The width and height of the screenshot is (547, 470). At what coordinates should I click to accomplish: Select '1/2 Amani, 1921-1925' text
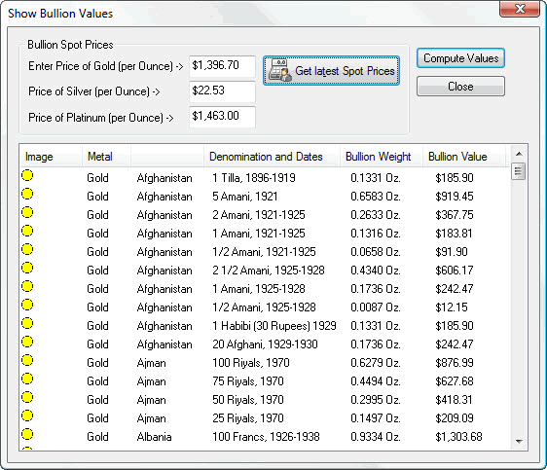(x=264, y=252)
